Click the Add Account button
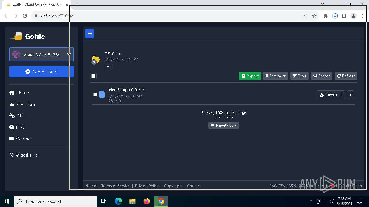 (42, 72)
